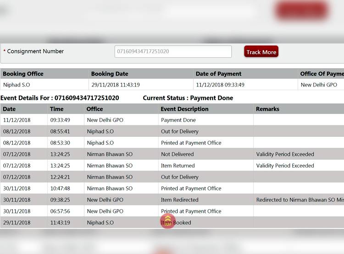The height and width of the screenshot is (254, 344).
Task: Select the Time column header
Action: coord(56,109)
